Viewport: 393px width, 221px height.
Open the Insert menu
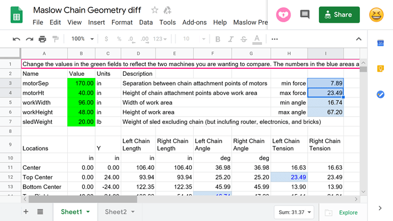[96, 23]
